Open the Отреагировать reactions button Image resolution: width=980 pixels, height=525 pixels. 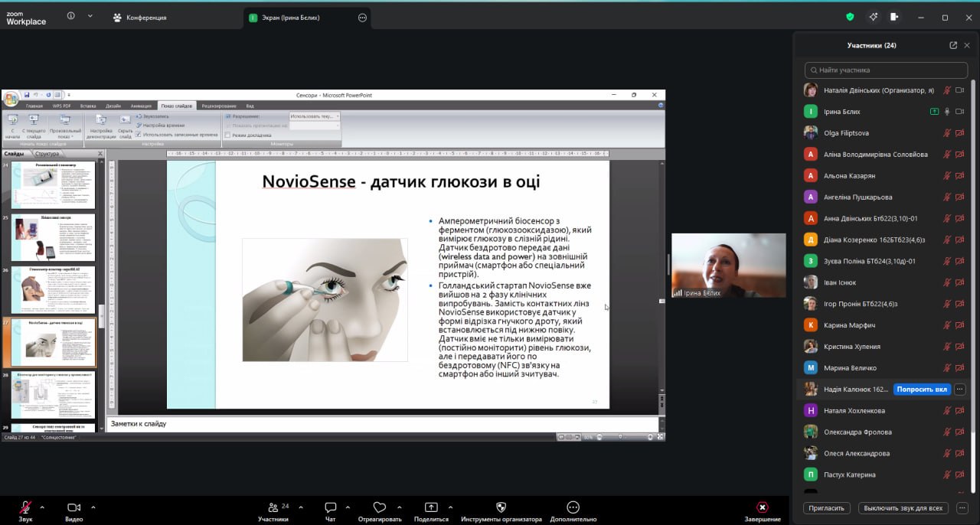379,510
